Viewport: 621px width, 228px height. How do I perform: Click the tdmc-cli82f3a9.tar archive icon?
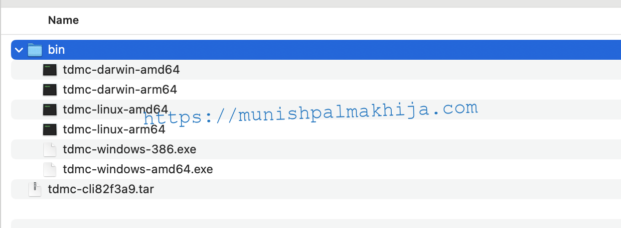(x=35, y=189)
